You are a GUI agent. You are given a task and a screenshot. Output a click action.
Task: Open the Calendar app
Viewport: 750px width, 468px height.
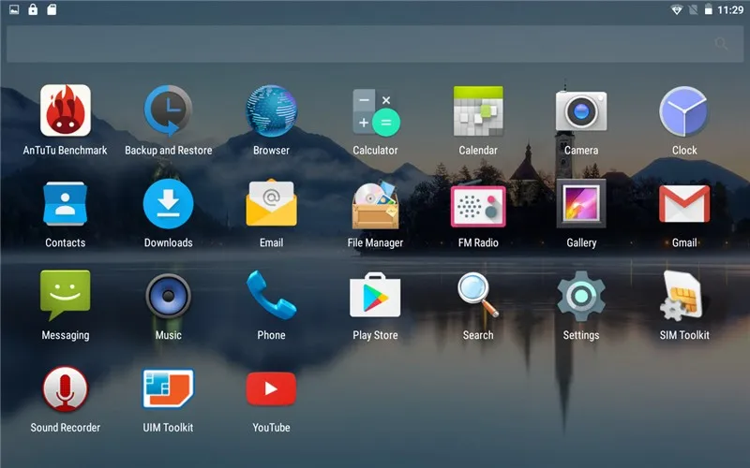(x=478, y=110)
